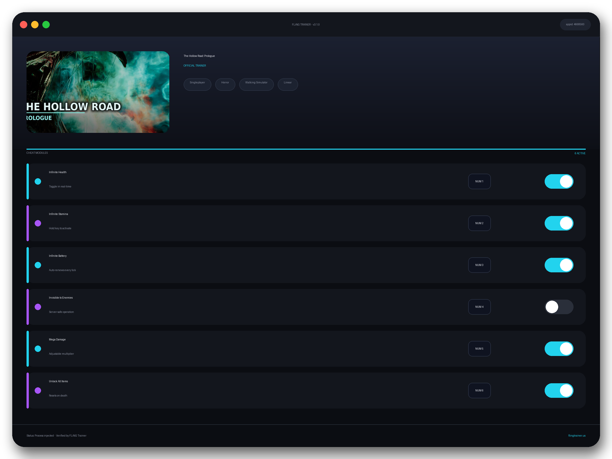Click the cyan dot beside Mega Damage
Image resolution: width=612 pixels, height=459 pixels.
38,349
